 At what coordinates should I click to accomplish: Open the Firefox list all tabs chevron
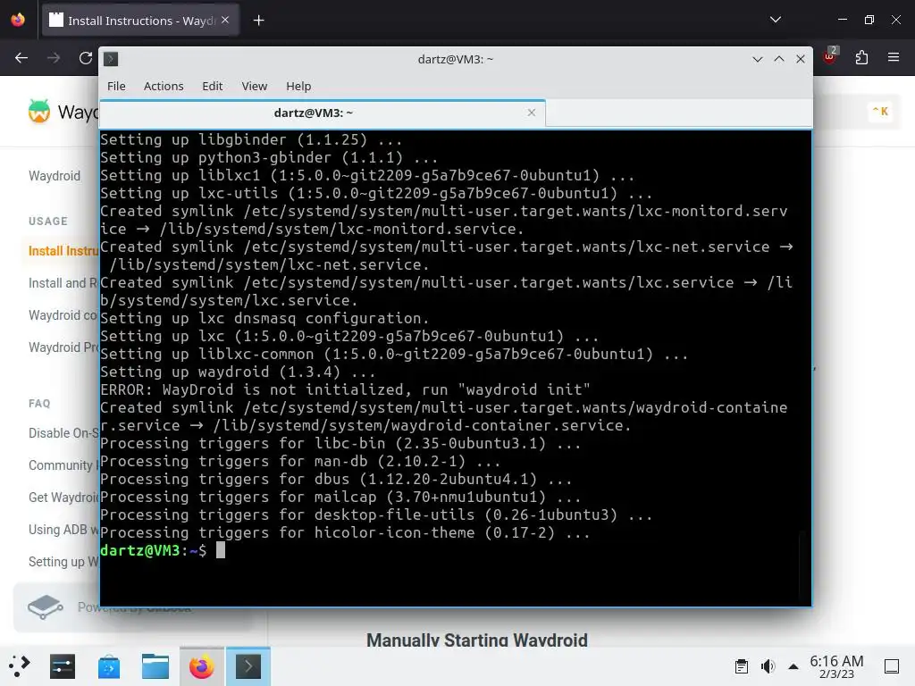click(x=776, y=20)
